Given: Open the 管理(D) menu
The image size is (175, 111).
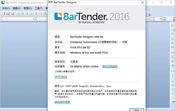Looking at the screenshot, I should [28, 8].
